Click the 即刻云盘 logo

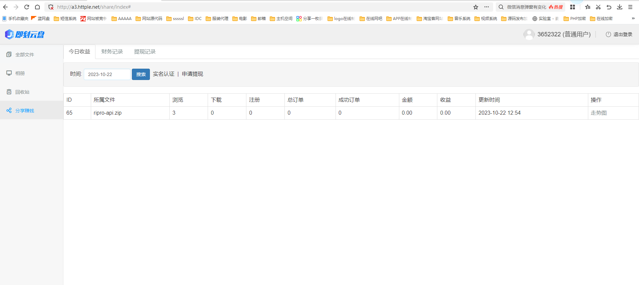(x=25, y=34)
